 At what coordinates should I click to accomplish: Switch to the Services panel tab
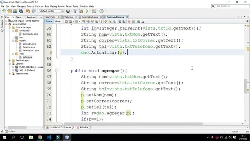(x=31, y=17)
